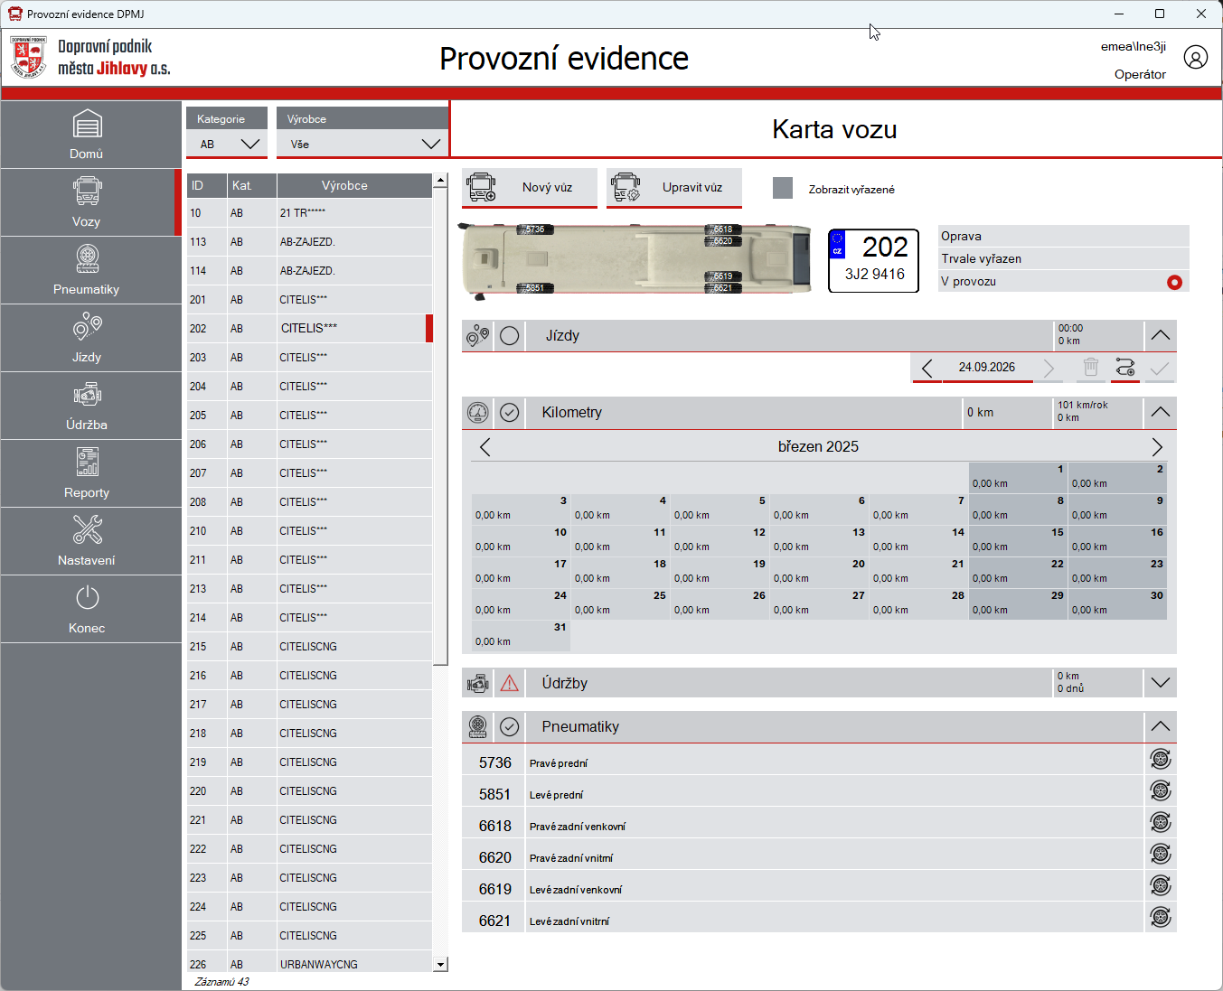Click the Pneumatiky section tire icon
This screenshot has width=1223, height=991.
point(477,727)
